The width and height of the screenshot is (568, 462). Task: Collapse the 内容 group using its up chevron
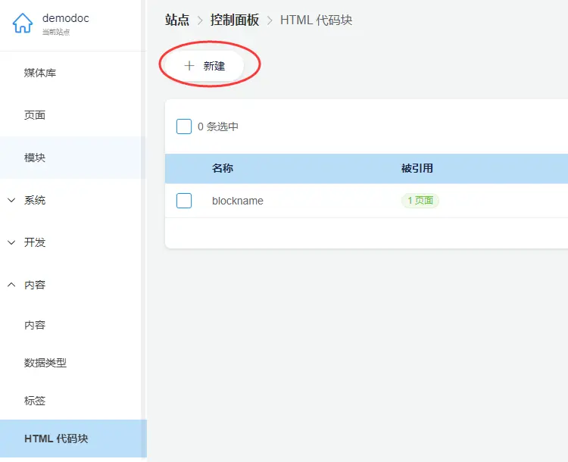pyautogui.click(x=11, y=285)
